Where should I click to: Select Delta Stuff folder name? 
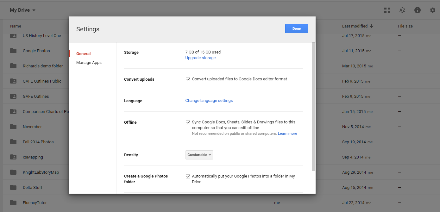33,188
